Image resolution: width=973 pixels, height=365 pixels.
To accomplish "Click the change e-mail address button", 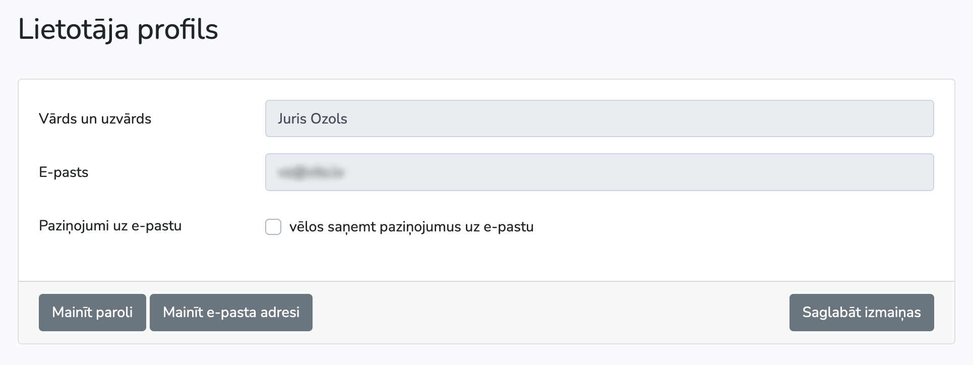I will pos(231,313).
